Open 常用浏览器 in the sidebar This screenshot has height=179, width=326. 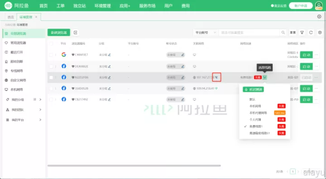[18, 43]
